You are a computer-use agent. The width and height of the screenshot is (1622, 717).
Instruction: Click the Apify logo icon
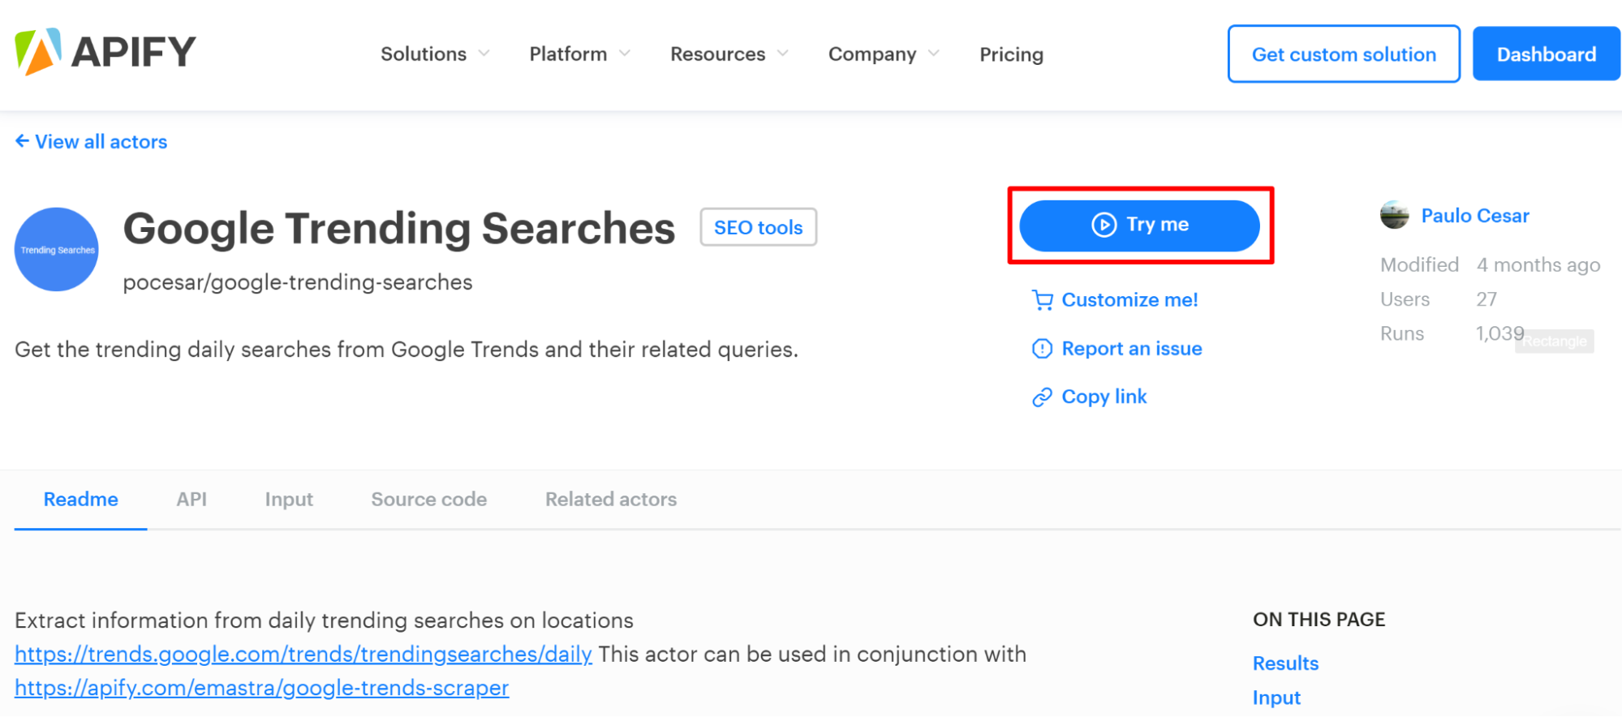(x=38, y=52)
